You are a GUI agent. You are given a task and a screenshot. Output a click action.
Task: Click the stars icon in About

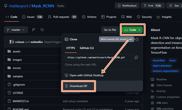click(x=152, y=103)
